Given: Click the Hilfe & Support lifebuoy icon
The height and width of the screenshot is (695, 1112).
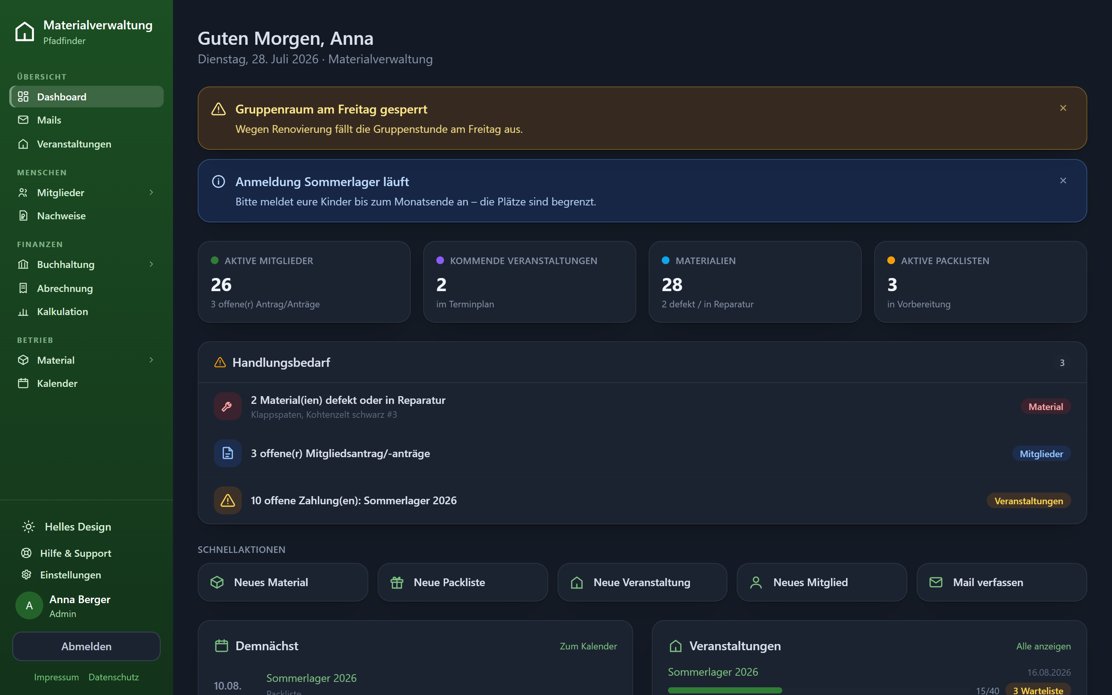Looking at the screenshot, I should [27, 553].
